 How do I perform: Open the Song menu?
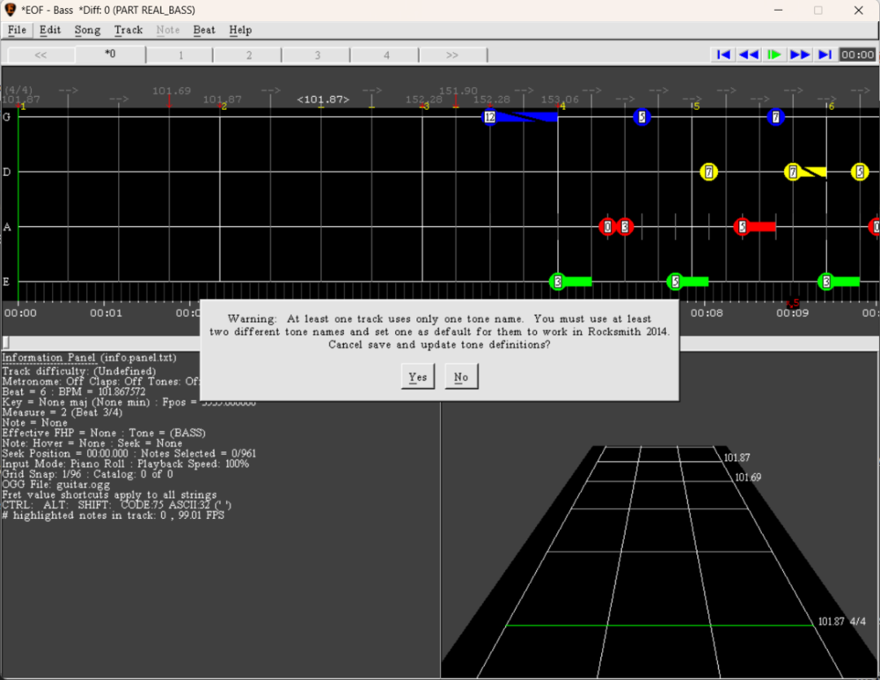coord(87,30)
